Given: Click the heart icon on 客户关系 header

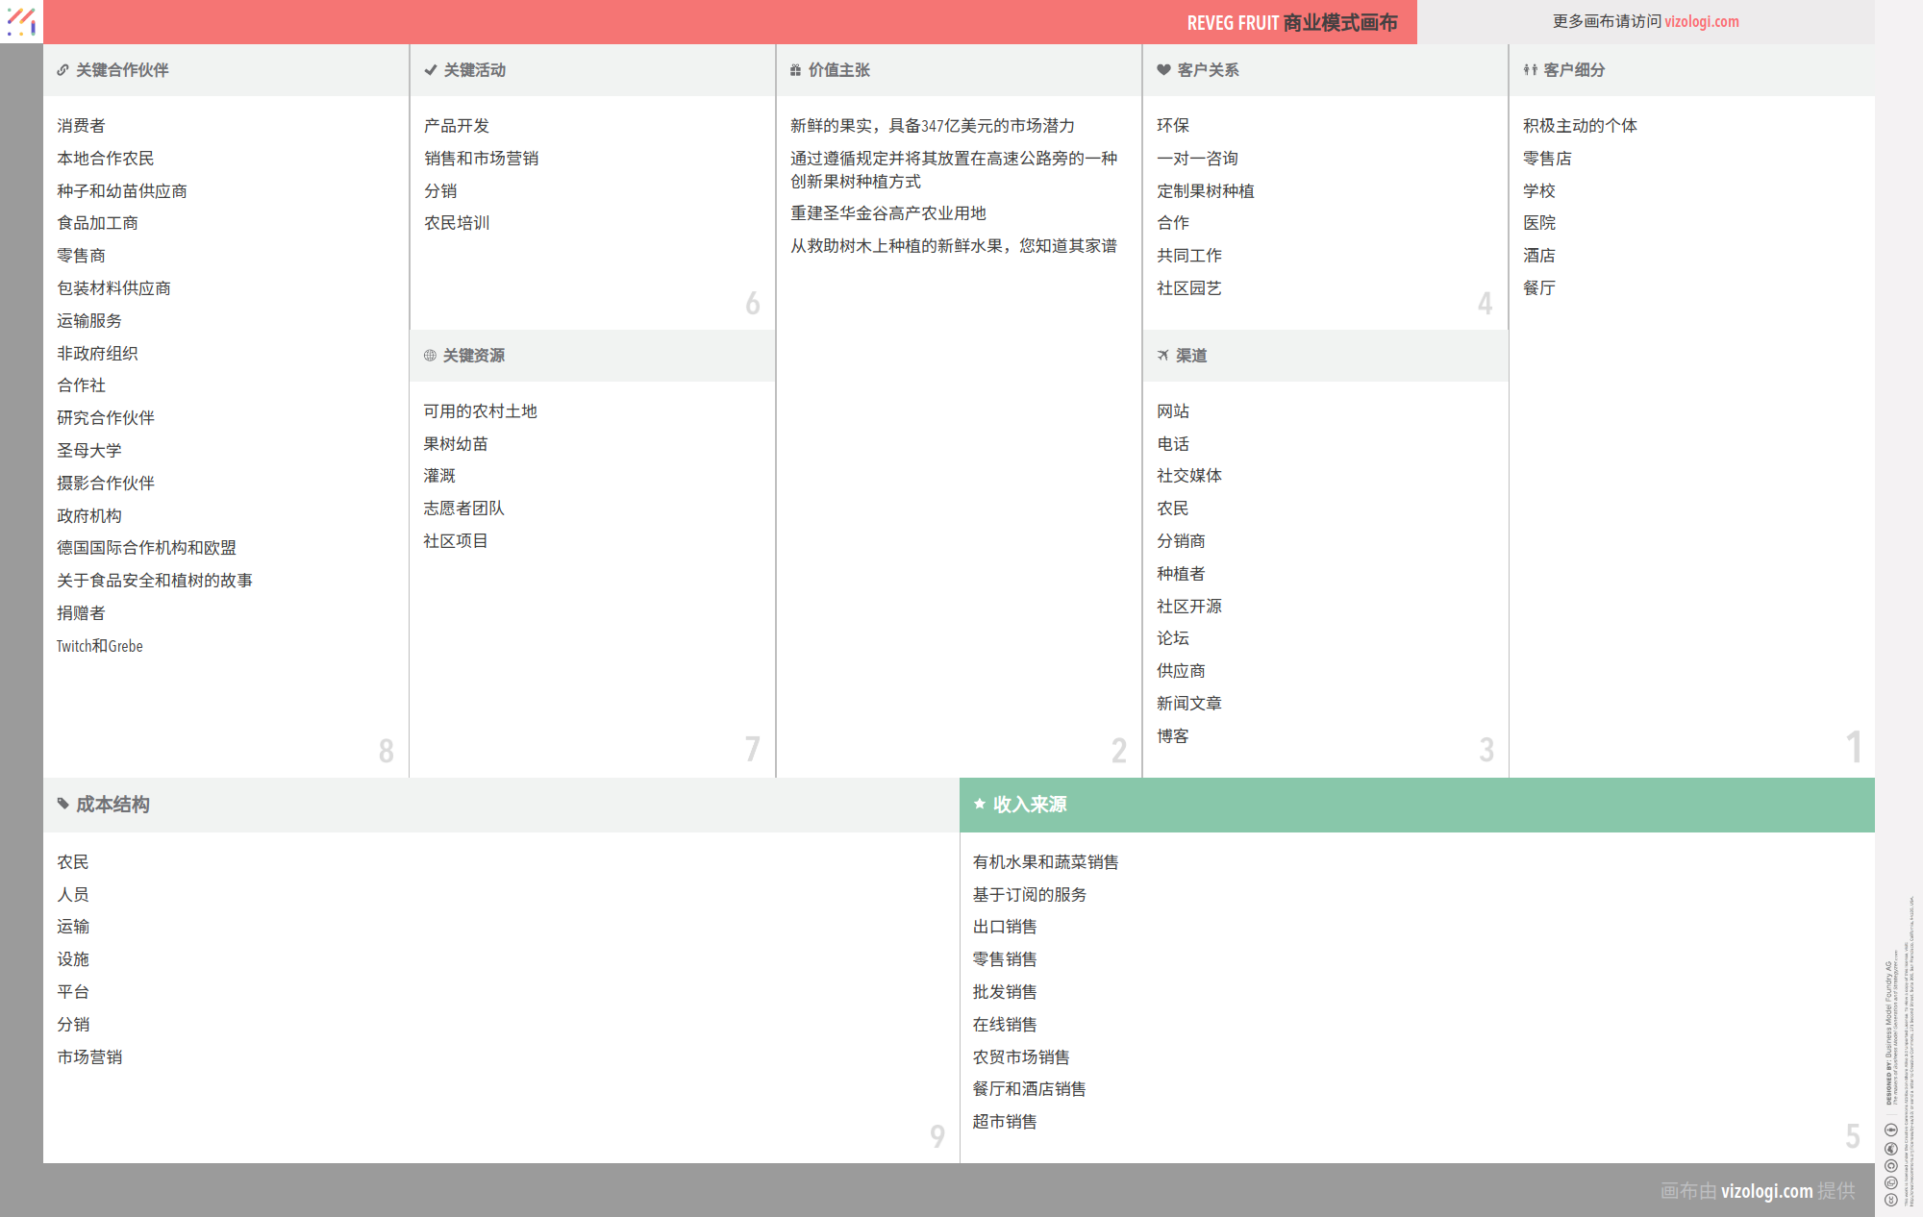Looking at the screenshot, I should pos(1161,69).
